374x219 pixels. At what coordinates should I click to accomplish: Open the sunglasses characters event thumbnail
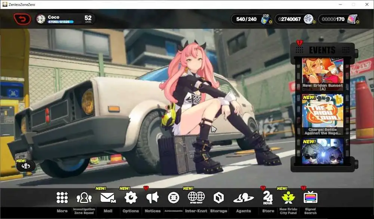click(322, 151)
